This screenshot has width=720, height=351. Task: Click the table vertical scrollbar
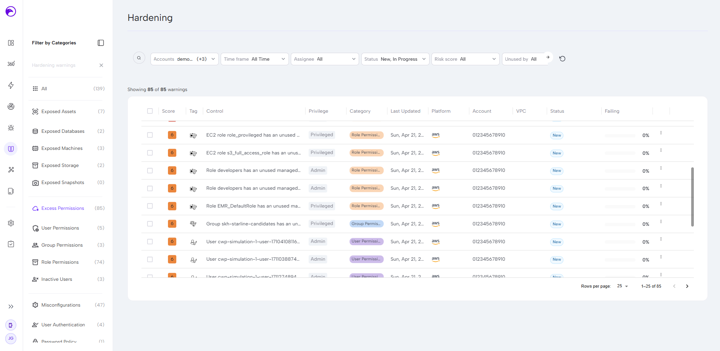pos(692,197)
